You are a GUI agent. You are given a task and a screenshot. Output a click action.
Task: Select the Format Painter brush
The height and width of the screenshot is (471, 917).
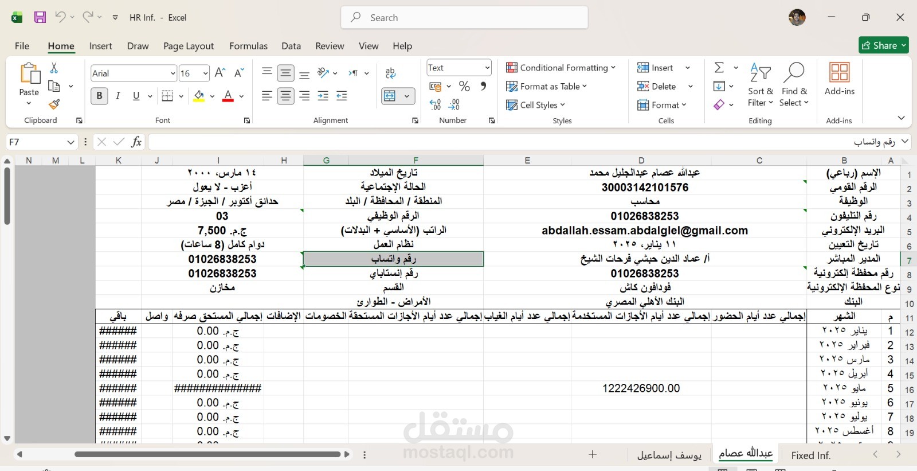[54, 104]
